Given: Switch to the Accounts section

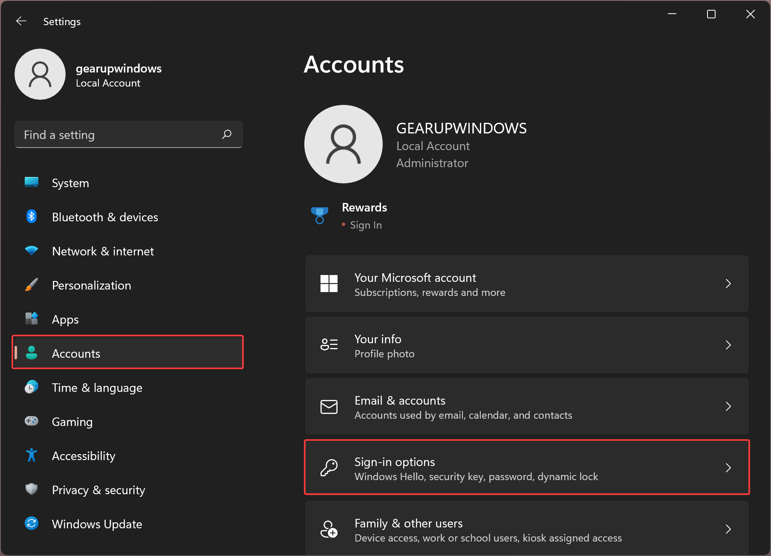Looking at the screenshot, I should (76, 353).
